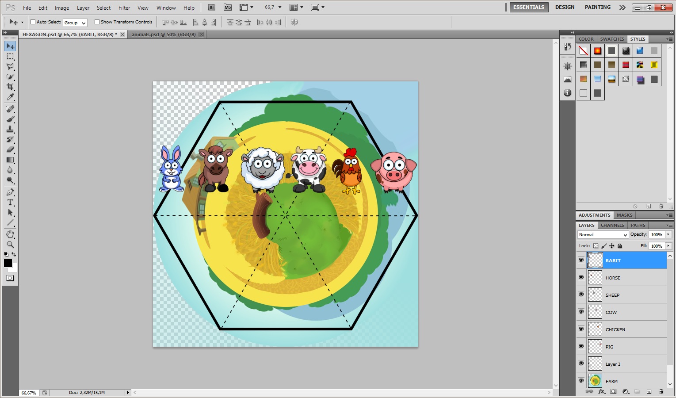The height and width of the screenshot is (398, 676).
Task: Select the Hand tool
Action: tap(10, 234)
